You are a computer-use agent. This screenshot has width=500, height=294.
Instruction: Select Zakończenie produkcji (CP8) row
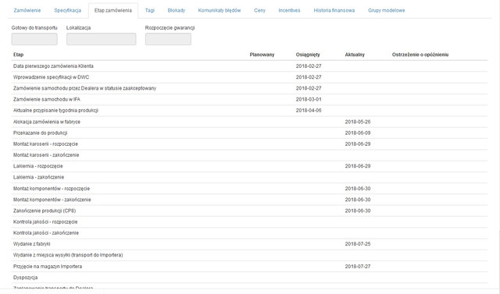pos(249,211)
